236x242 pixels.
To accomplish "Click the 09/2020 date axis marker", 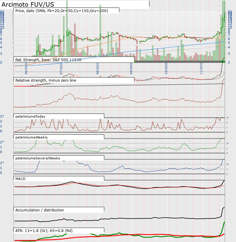I will pos(131,68).
